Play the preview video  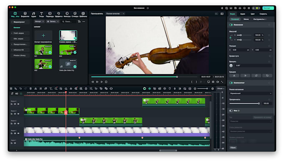[101, 82]
